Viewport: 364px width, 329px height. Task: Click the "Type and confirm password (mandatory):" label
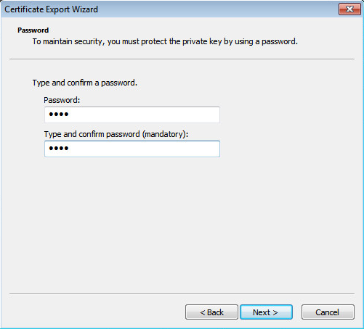tap(116, 134)
